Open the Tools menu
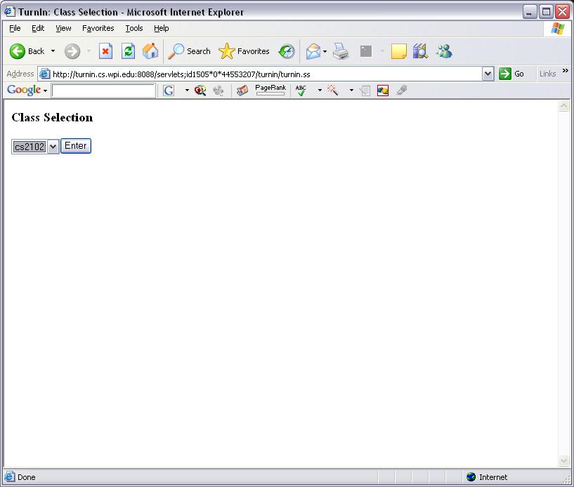 pyautogui.click(x=134, y=28)
